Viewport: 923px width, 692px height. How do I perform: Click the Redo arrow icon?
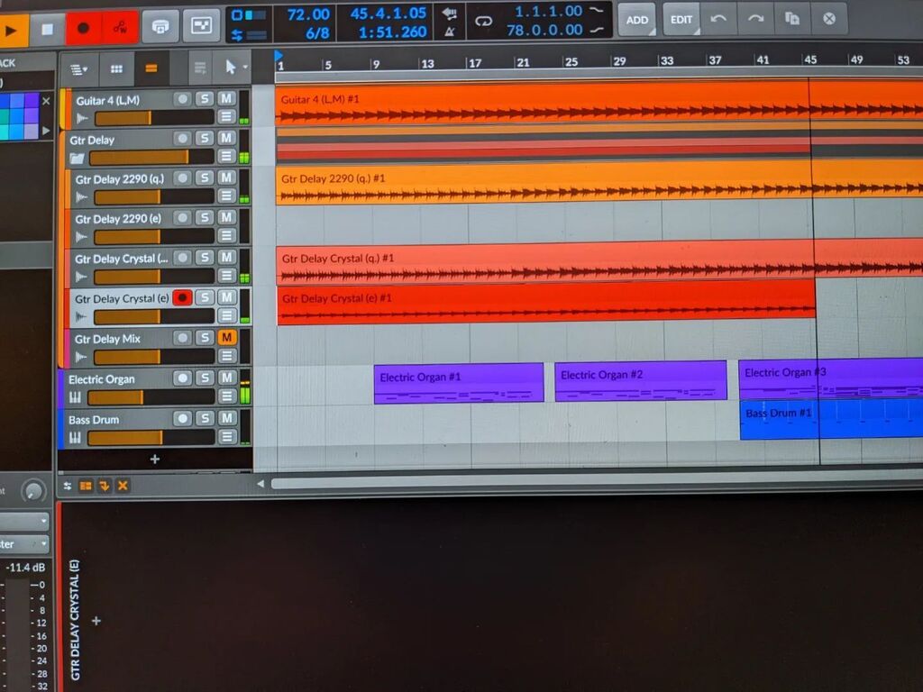pyautogui.click(x=755, y=19)
